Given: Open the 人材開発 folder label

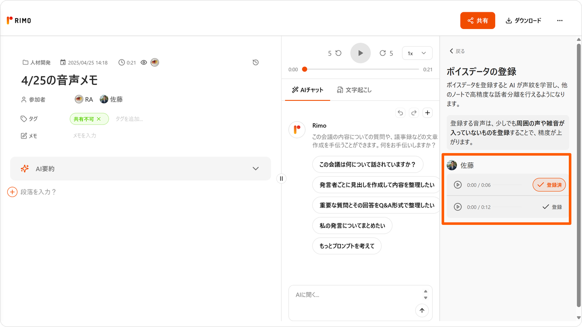Looking at the screenshot, I should pyautogui.click(x=36, y=63).
